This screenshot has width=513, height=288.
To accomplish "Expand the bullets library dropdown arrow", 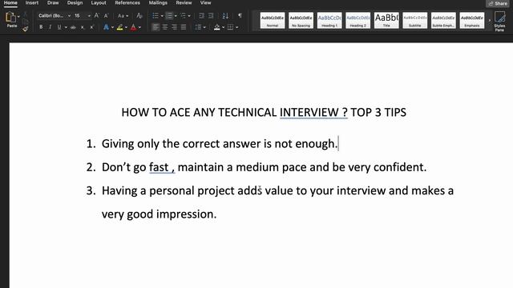I will click(x=162, y=16).
